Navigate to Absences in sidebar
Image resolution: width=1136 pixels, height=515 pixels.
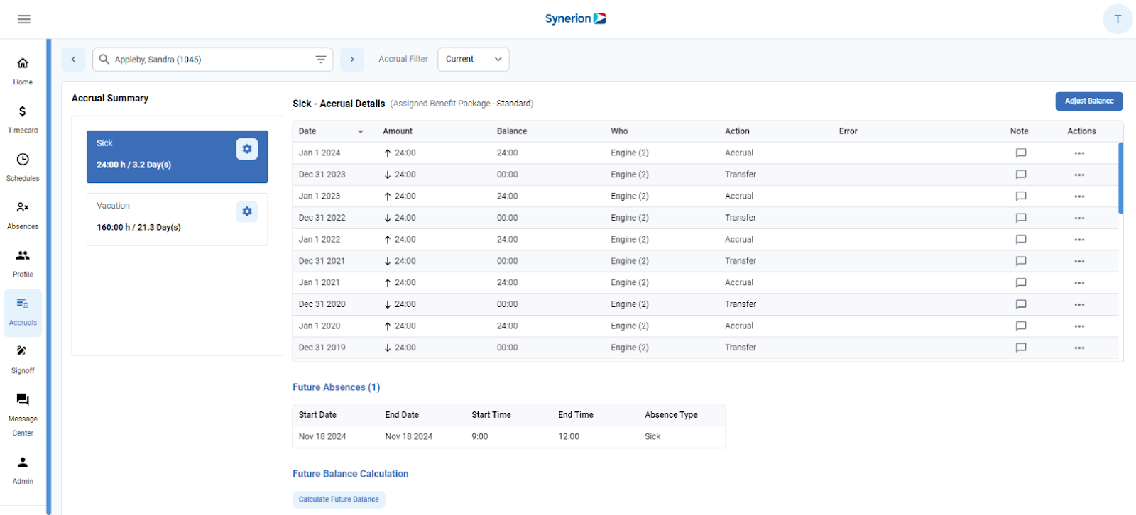[x=23, y=216]
